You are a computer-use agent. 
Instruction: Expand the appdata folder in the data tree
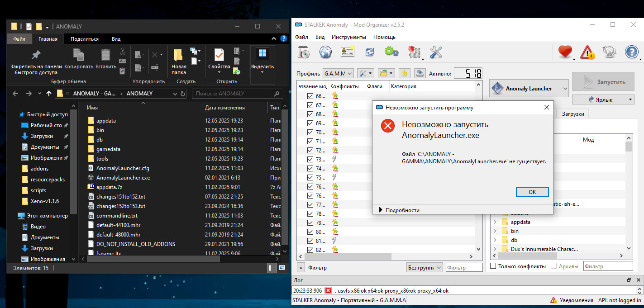click(495, 222)
